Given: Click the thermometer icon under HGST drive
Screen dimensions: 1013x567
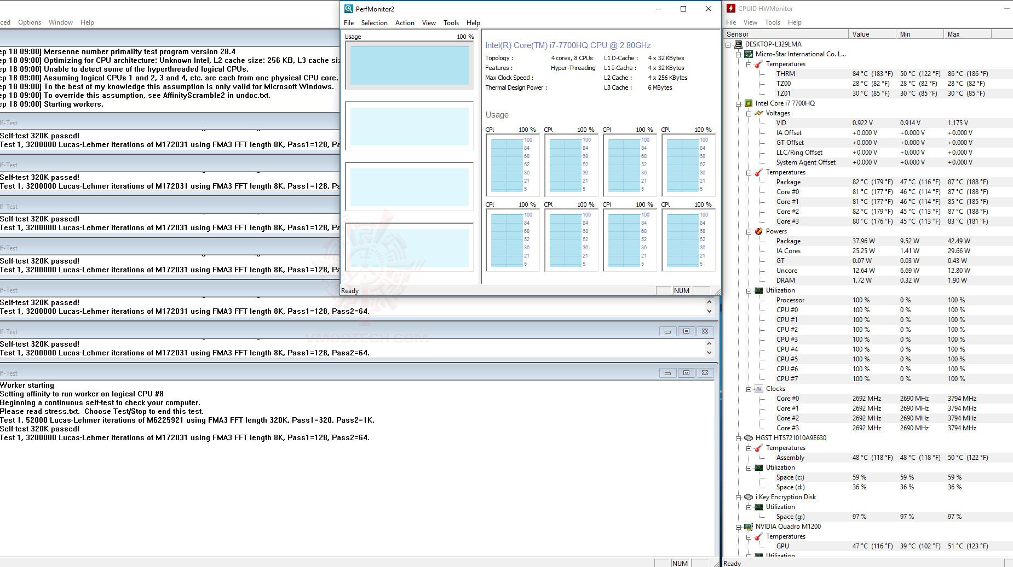Looking at the screenshot, I should (758, 448).
